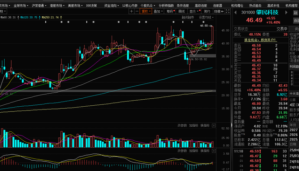Enter fullscreen chart mode icon
Screen dimensions: 299x171
228,11
